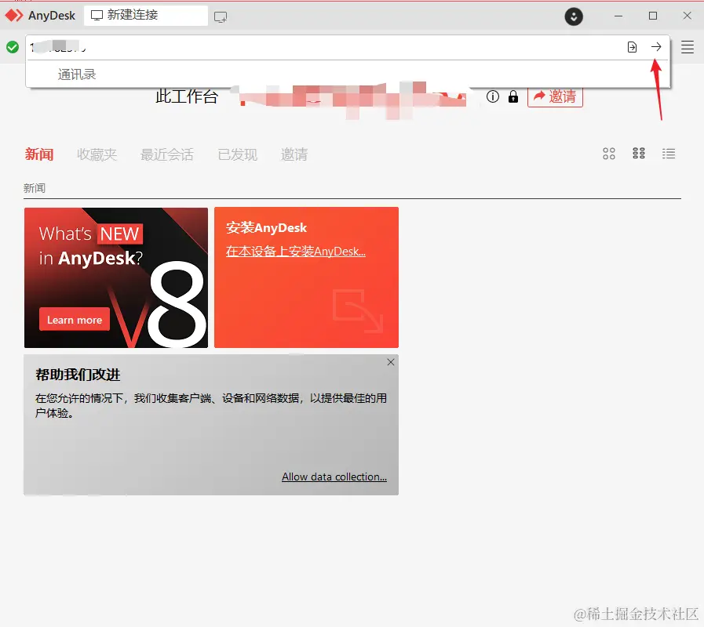Close the data collection notice
This screenshot has height=627, width=704.
(391, 362)
